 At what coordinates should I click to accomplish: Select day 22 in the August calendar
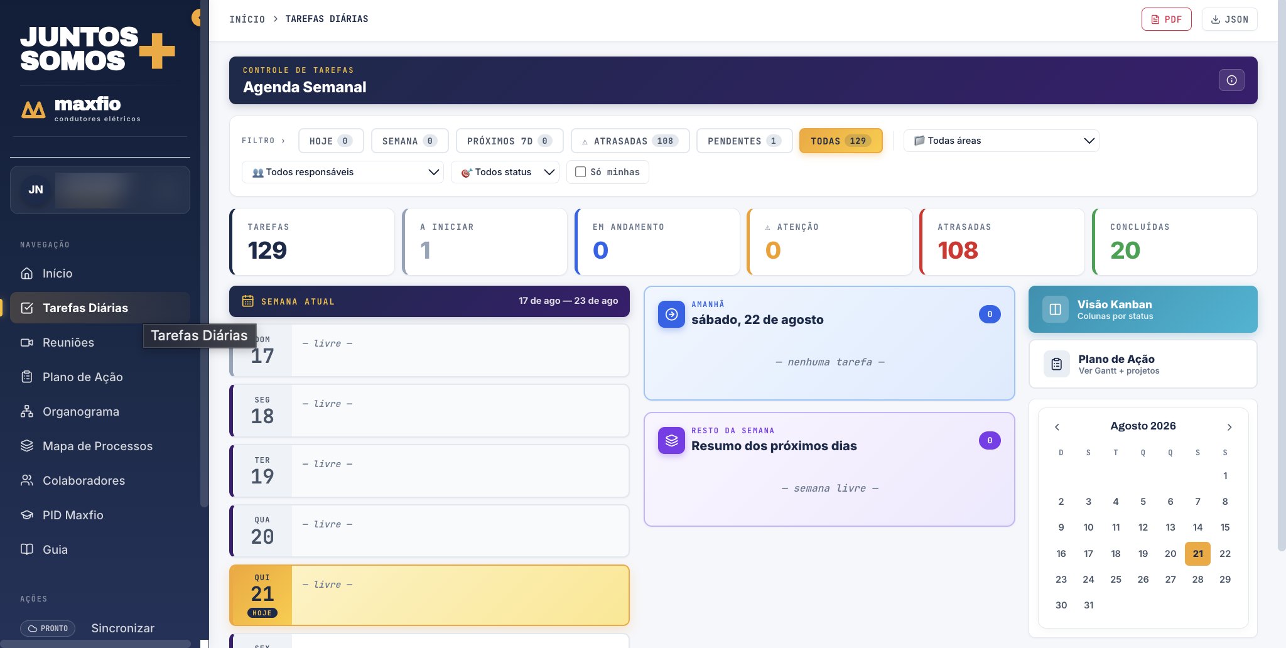(1225, 554)
